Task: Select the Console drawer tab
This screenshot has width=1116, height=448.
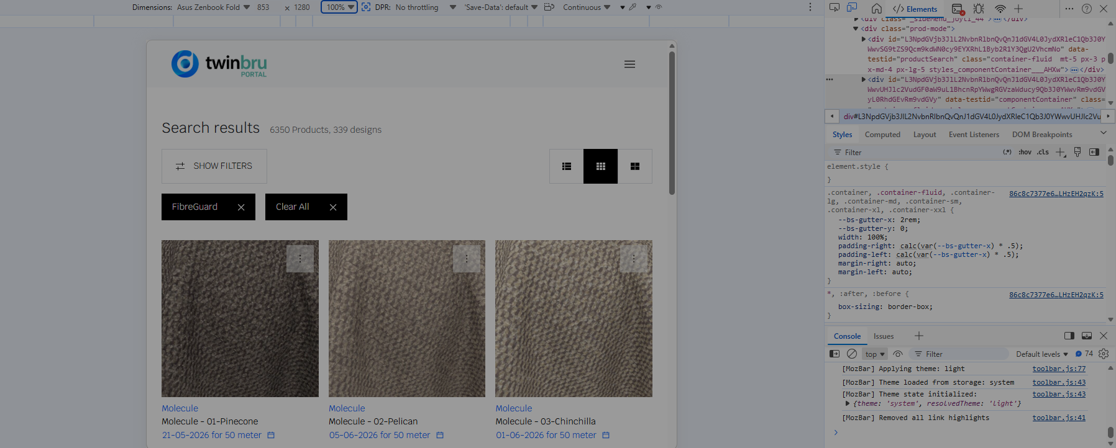Action: pyautogui.click(x=847, y=336)
